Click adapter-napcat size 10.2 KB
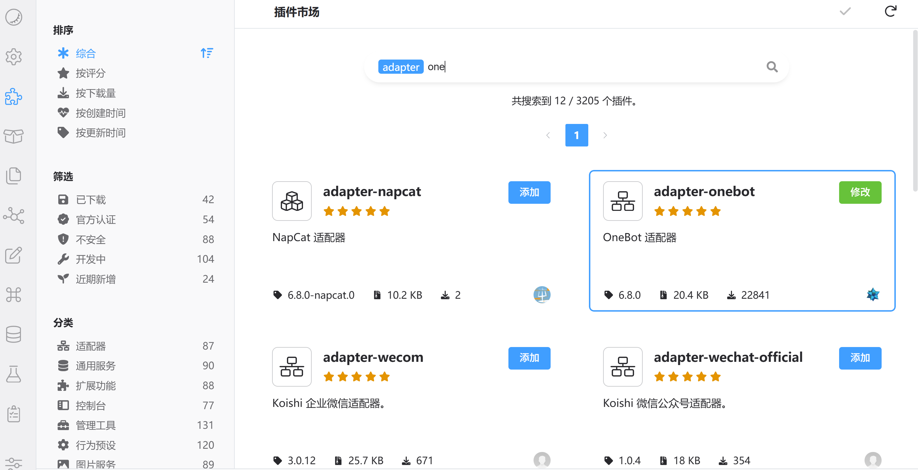The height and width of the screenshot is (470, 918). click(397, 295)
